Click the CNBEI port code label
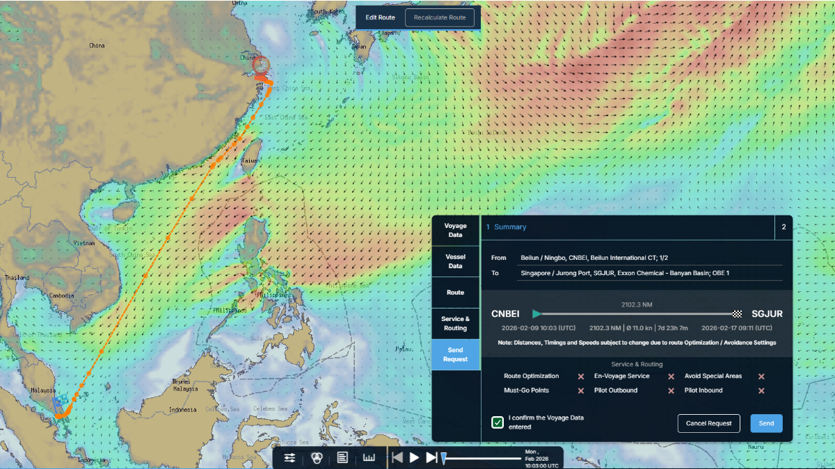This screenshot has height=469, width=835. (506, 314)
